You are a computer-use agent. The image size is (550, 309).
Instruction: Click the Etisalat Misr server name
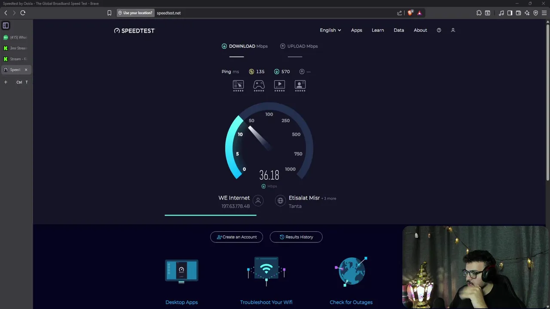pos(304,198)
